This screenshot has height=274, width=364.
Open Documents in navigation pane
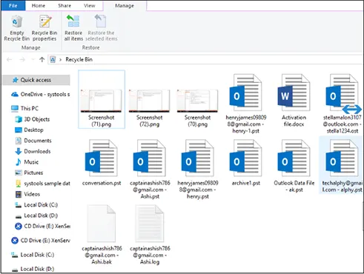(33, 141)
